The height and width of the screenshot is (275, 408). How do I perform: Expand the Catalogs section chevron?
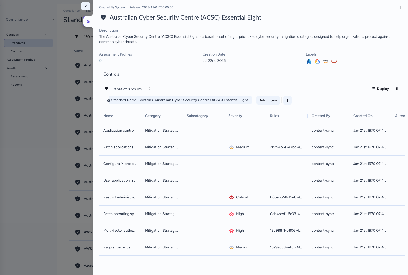46,35
